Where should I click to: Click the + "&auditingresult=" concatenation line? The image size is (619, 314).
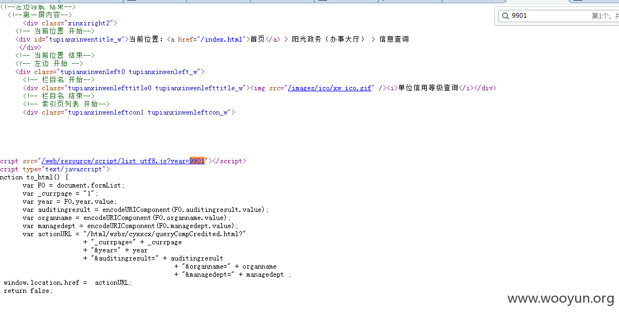coord(153,258)
